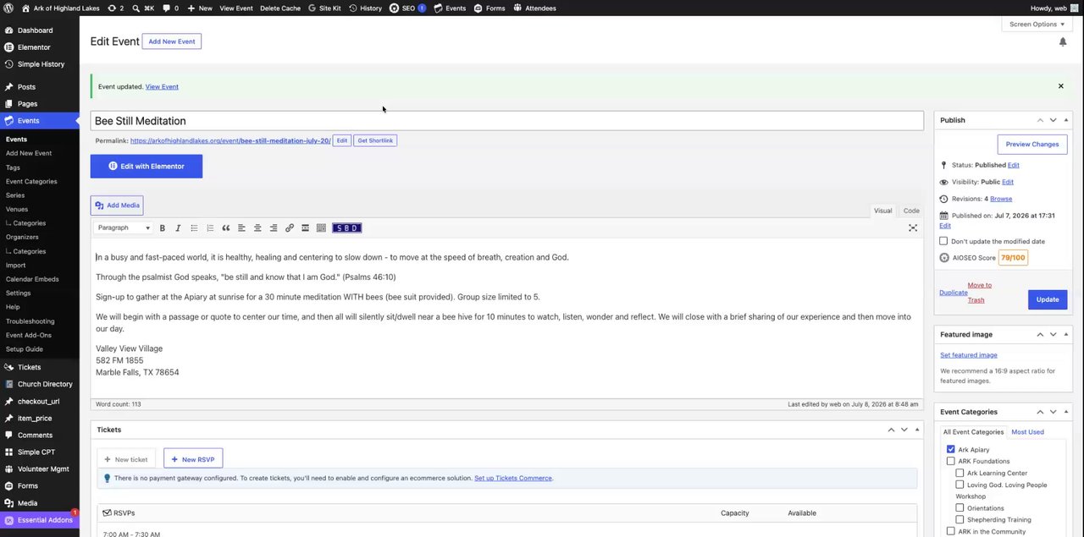
Task: Click the updates icon showing 2
Action: point(115,8)
